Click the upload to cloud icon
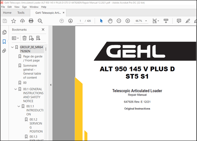 22,21
